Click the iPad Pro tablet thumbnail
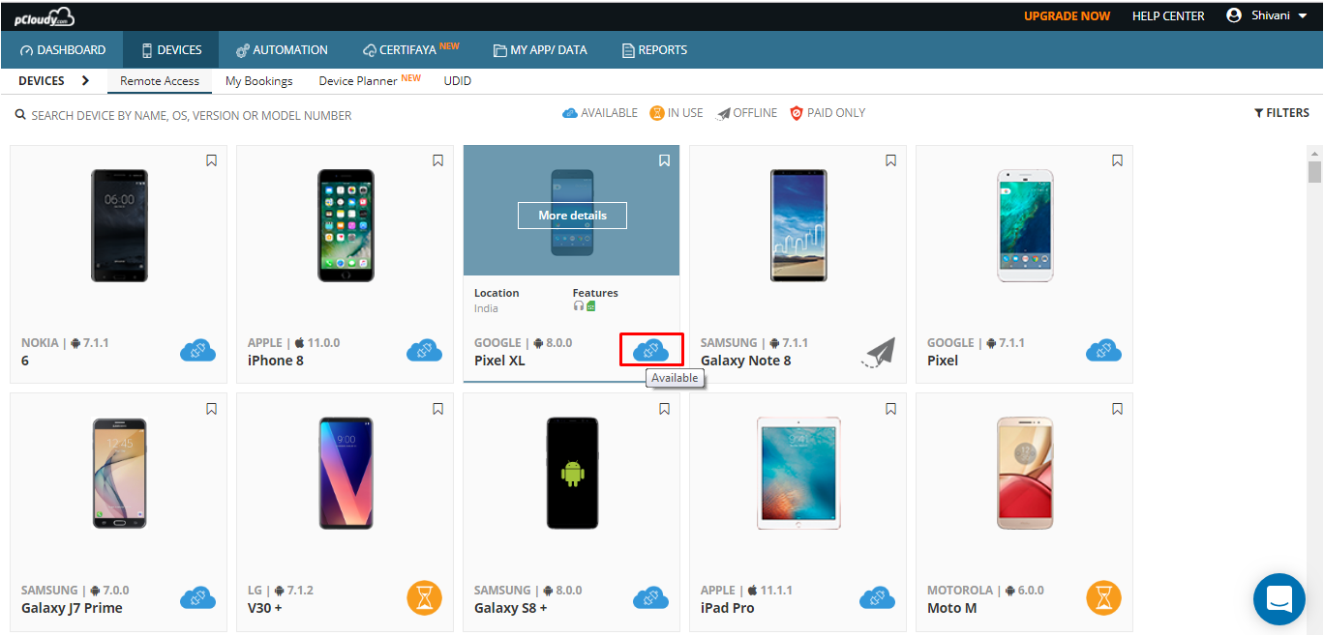This screenshot has width=1324, height=636. click(x=798, y=473)
